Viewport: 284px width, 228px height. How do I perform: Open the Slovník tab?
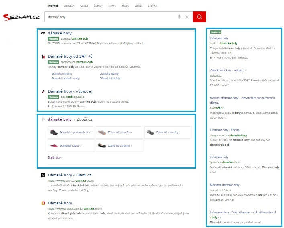click(x=153, y=6)
